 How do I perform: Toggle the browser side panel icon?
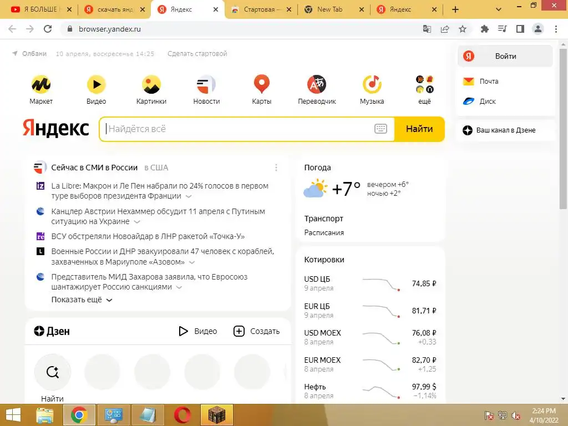click(x=520, y=29)
